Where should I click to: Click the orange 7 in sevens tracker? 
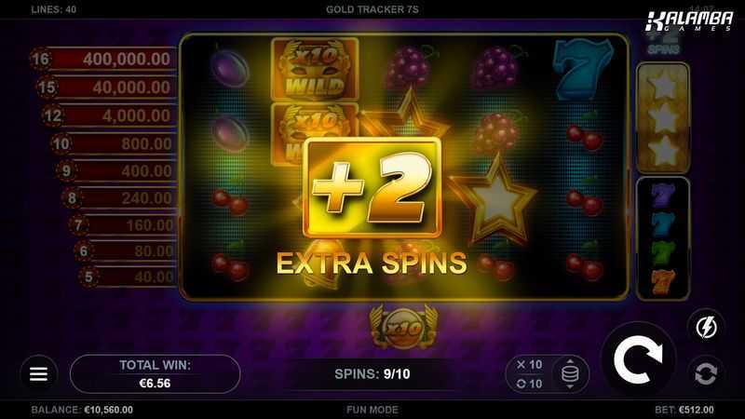click(663, 281)
